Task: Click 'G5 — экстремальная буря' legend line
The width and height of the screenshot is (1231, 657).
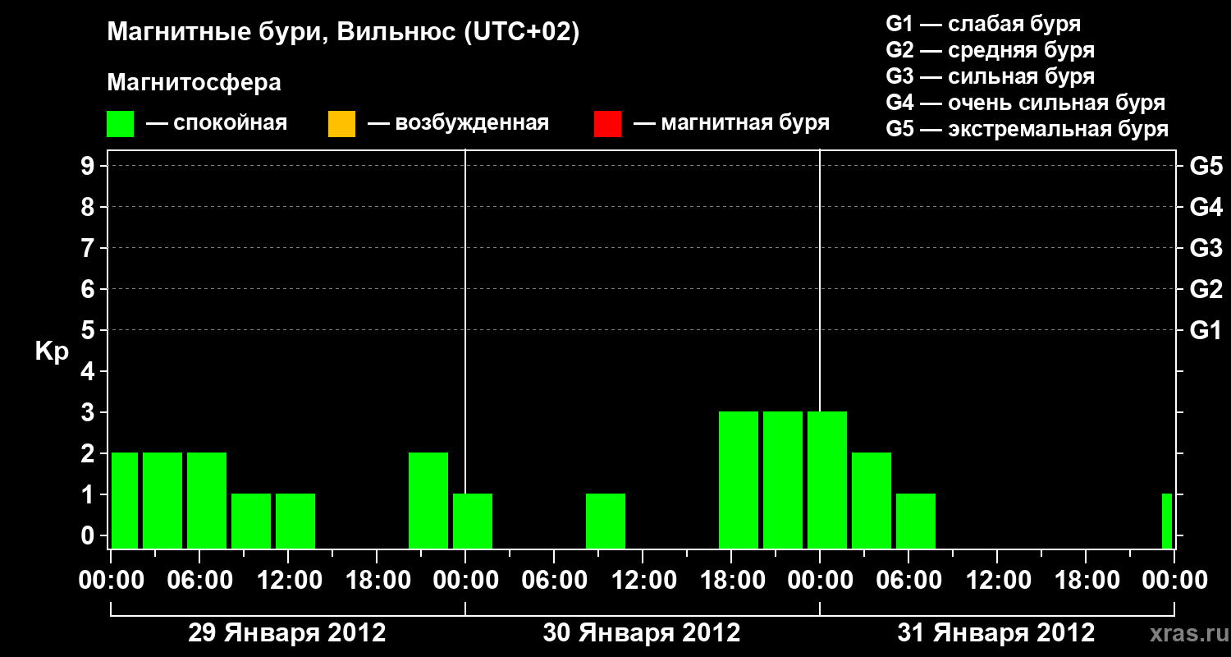Action: 1027,130
